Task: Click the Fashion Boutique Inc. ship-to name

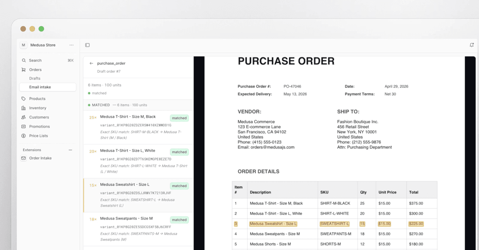Action: 358,122
